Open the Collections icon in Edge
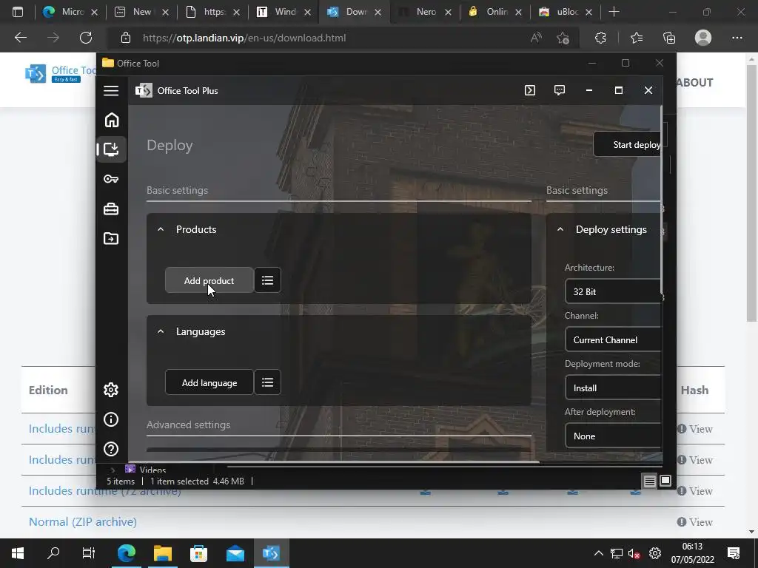The image size is (758, 568). point(669,38)
